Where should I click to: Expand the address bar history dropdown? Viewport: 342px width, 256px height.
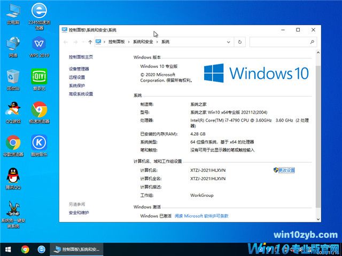pos(228,42)
